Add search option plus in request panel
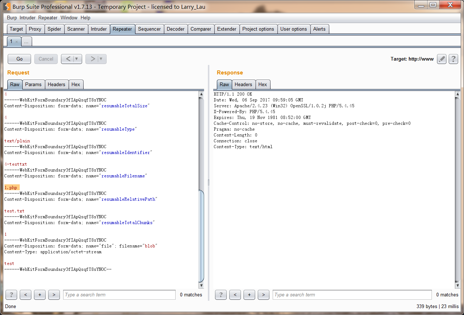The image size is (464, 315). coord(40,295)
